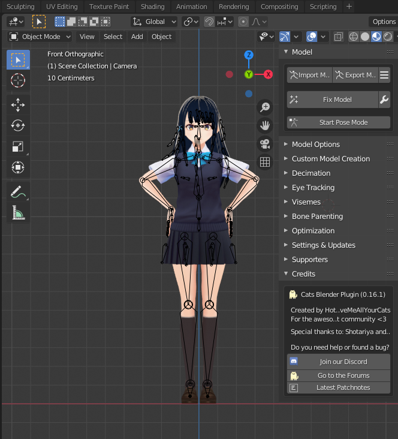Open Fix Model wrench settings

(384, 100)
